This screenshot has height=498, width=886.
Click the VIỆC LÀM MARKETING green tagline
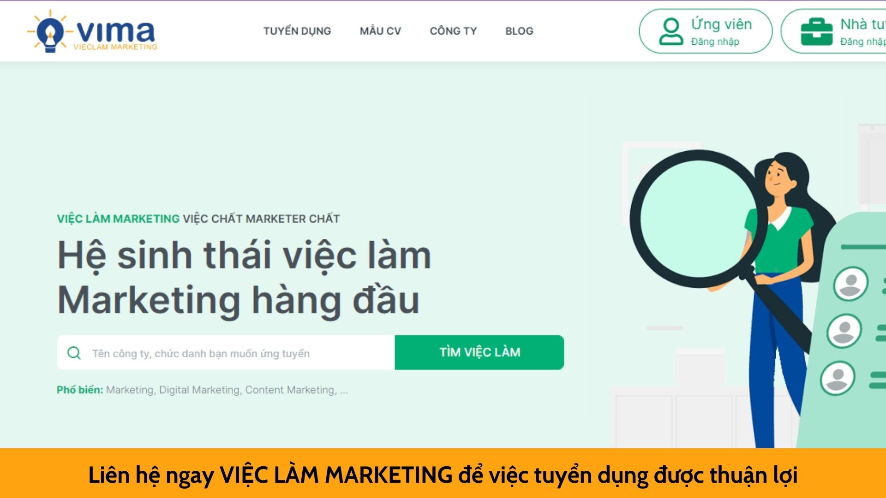(x=118, y=219)
